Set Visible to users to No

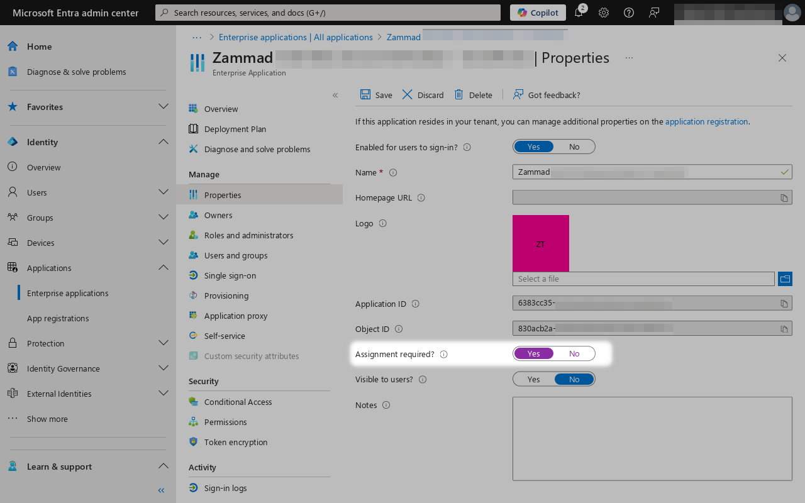coord(574,379)
